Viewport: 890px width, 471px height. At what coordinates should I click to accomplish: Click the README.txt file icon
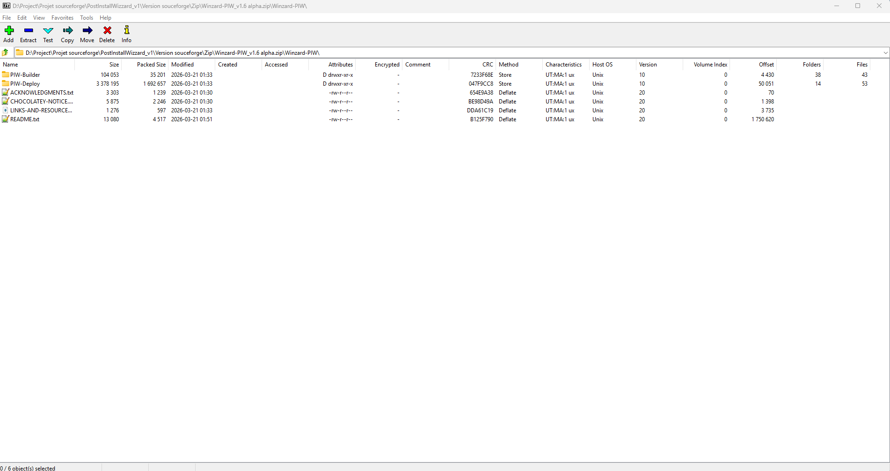(6, 119)
